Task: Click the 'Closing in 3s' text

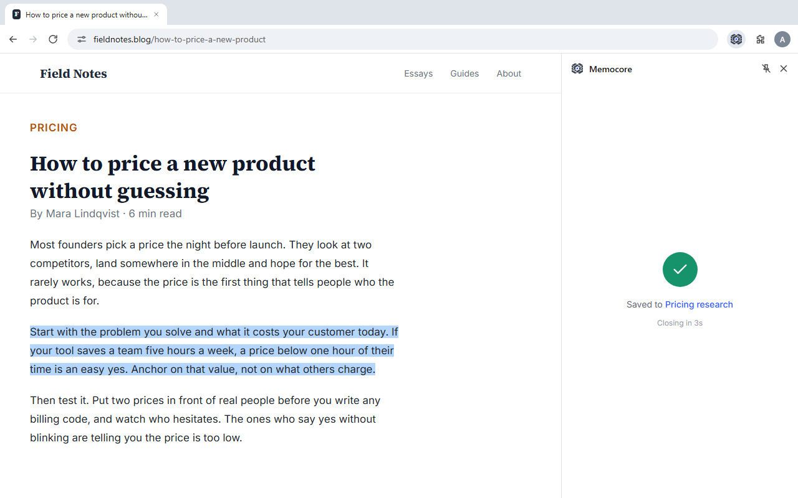Action: [x=680, y=323]
